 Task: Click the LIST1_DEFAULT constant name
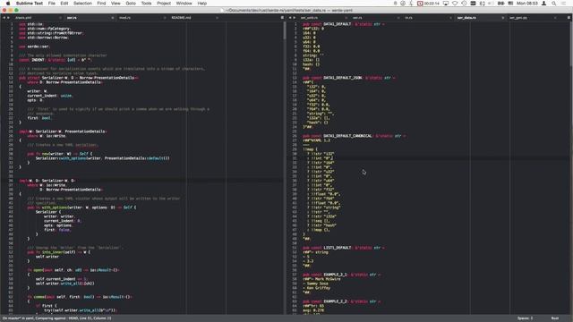pos(338,248)
